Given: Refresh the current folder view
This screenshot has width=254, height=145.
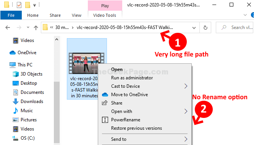Looking at the screenshot, I should 205,28.
